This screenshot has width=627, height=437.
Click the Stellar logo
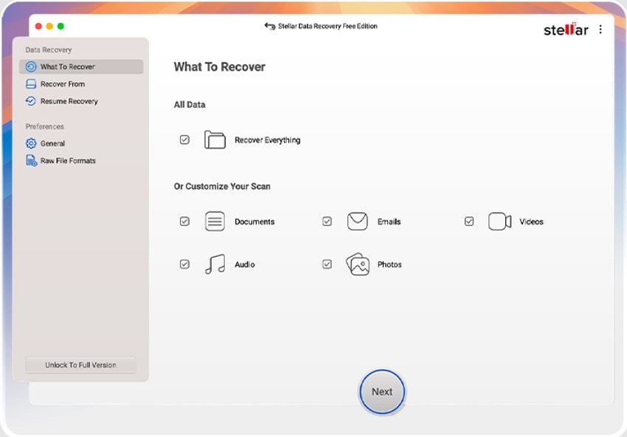[566, 30]
